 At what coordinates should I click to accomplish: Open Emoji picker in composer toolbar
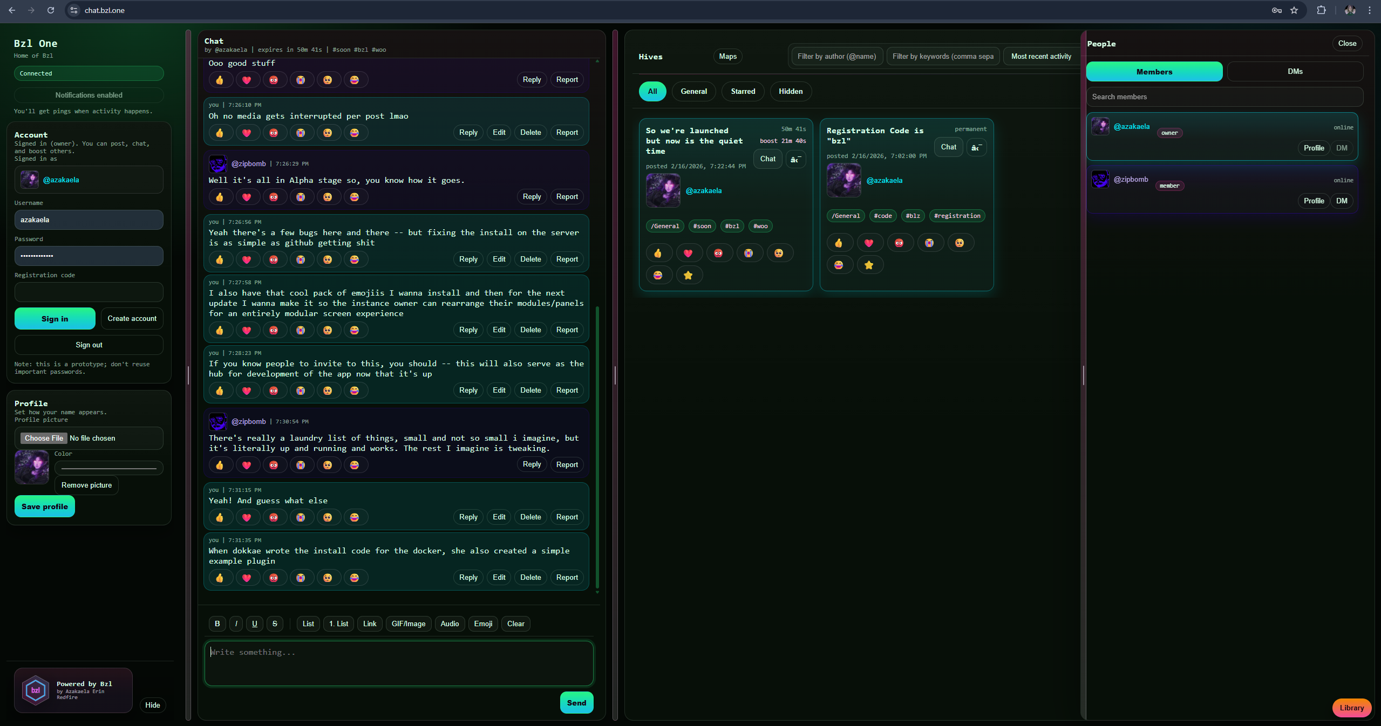click(x=483, y=624)
